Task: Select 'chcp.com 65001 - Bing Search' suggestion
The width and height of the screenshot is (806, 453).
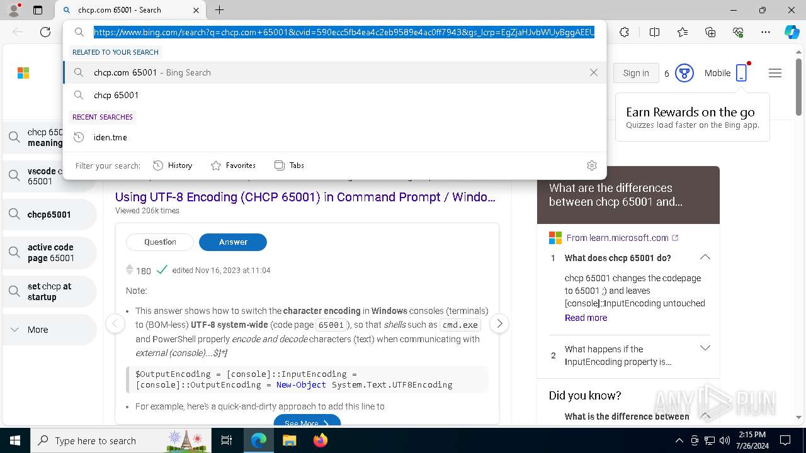Action: (x=334, y=72)
